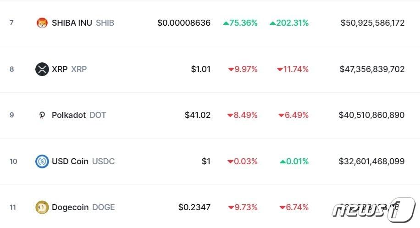Click the Dogecoin logo icon
The width and height of the screenshot is (420, 228).
(x=42, y=207)
